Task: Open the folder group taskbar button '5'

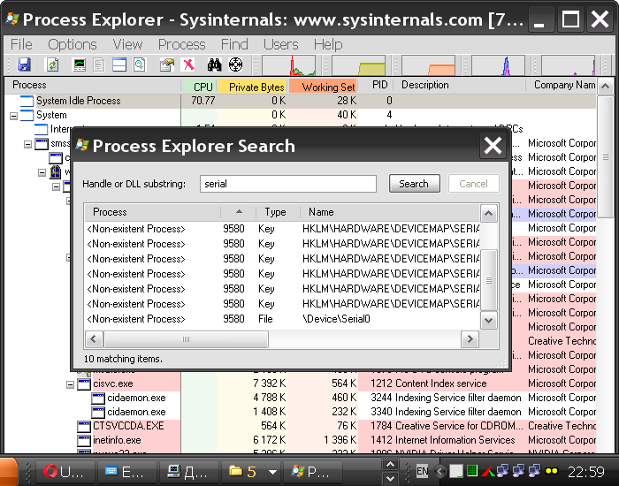Action: pos(250,472)
